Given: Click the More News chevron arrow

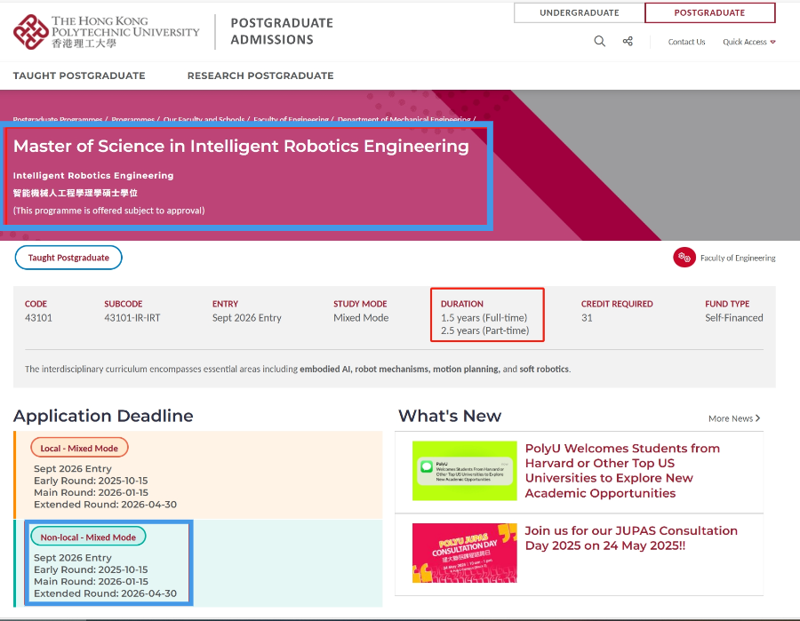Looking at the screenshot, I should click(757, 418).
